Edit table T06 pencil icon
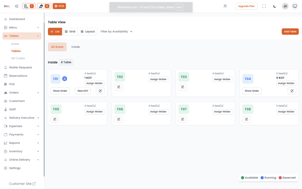 coord(119,119)
